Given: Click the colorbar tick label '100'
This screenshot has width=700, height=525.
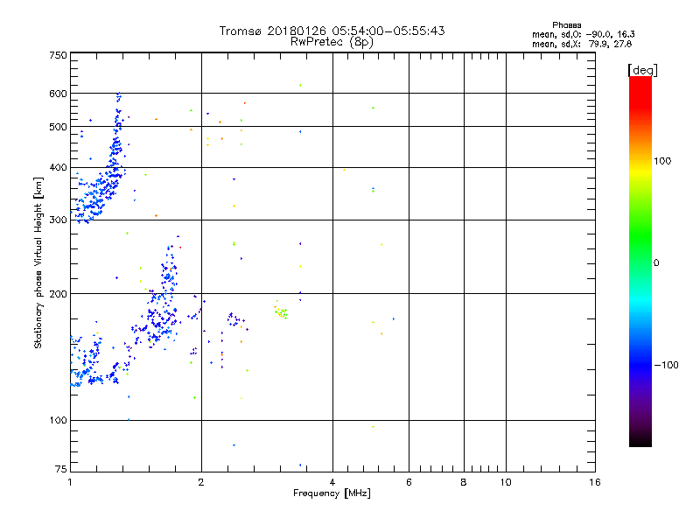Looking at the screenshot, I should (662, 161).
